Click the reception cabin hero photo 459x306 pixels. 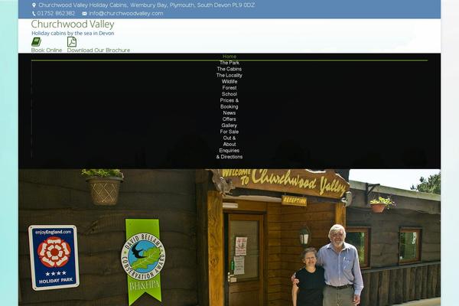click(x=229, y=237)
